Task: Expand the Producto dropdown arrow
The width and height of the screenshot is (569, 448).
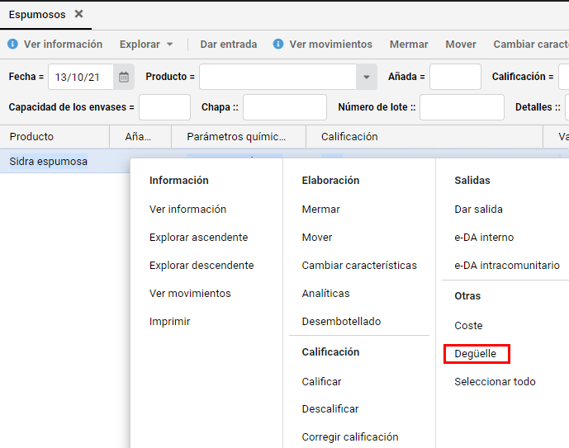Action: (x=366, y=77)
